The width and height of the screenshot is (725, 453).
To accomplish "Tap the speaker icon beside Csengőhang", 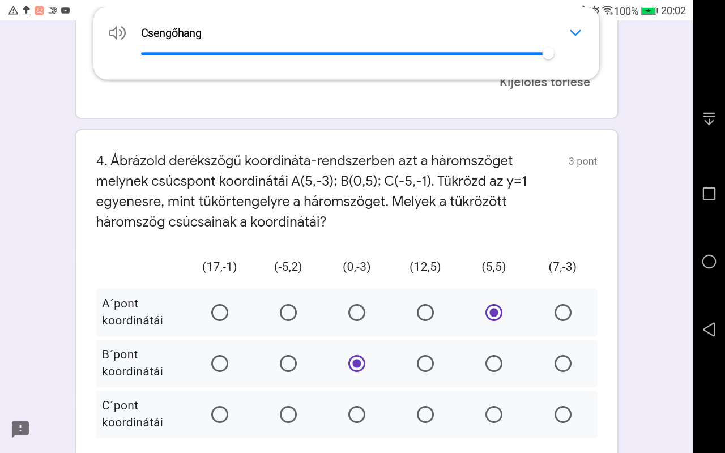I will tap(117, 33).
